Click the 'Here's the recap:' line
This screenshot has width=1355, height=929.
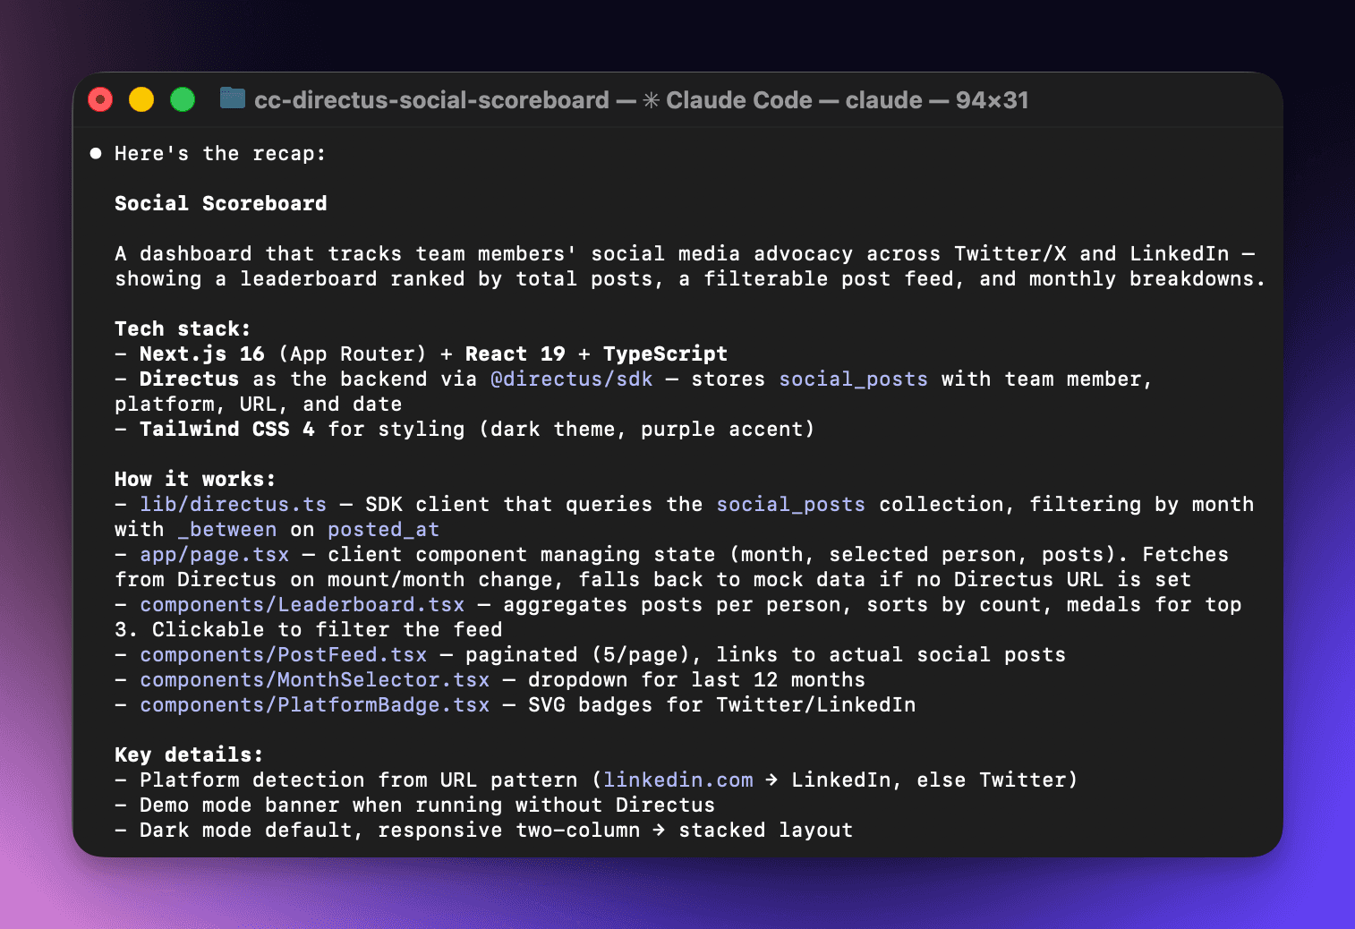221,154
